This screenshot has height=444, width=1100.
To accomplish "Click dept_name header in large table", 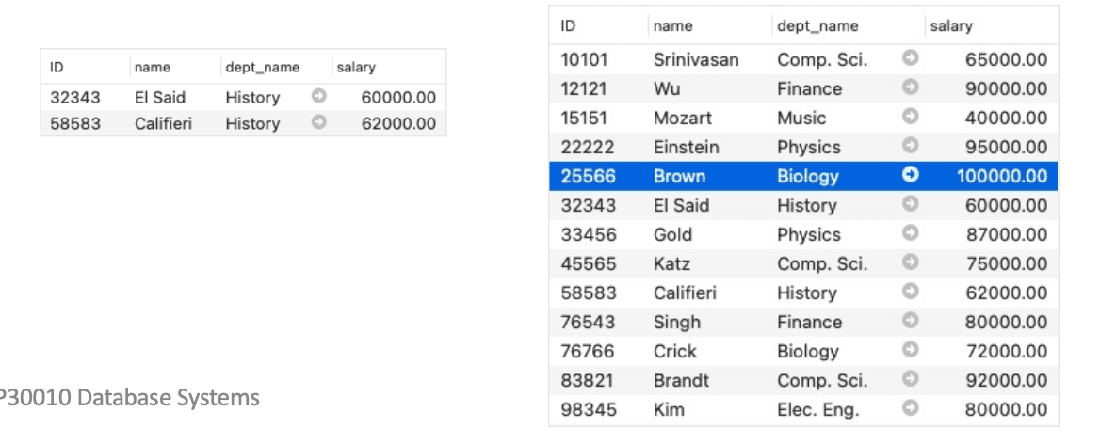I will [817, 26].
